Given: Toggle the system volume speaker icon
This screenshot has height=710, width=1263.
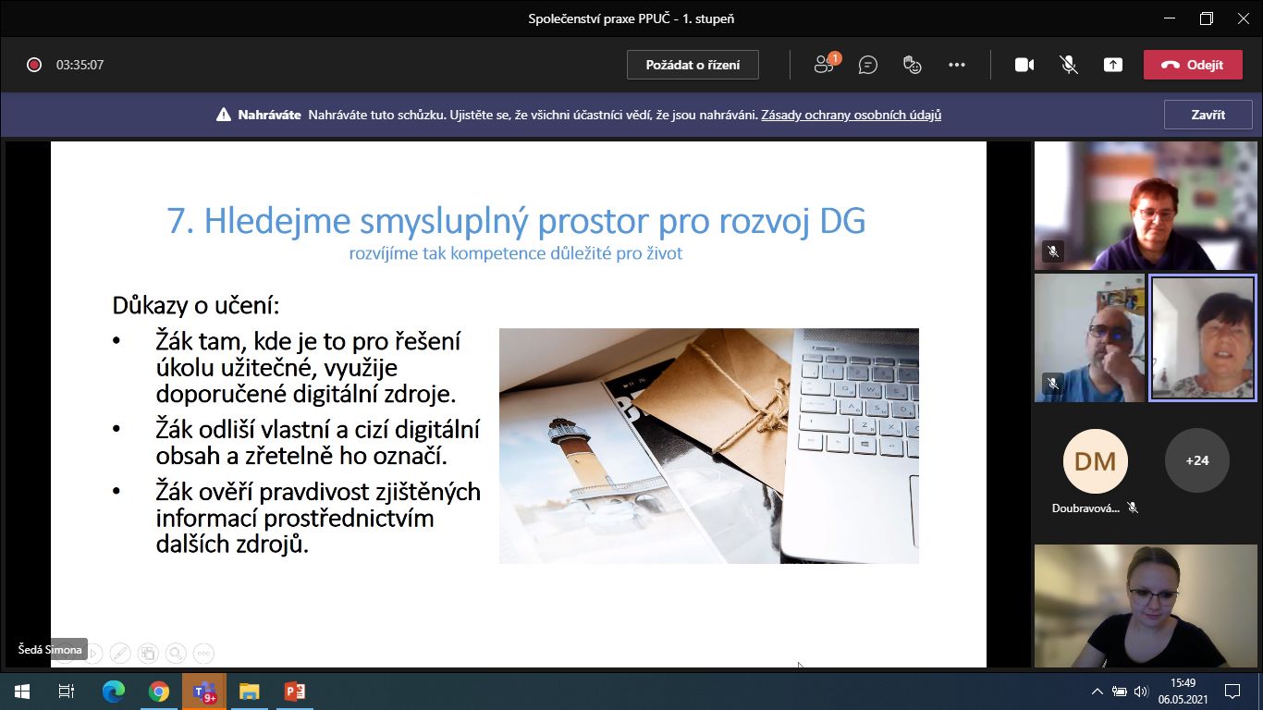Looking at the screenshot, I should [x=1140, y=692].
